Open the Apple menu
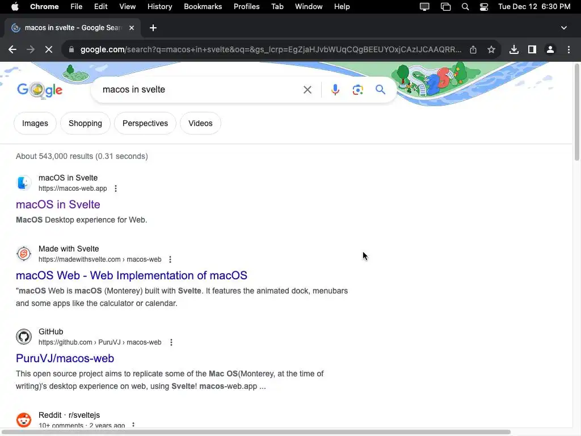581x436 pixels. tap(15, 7)
